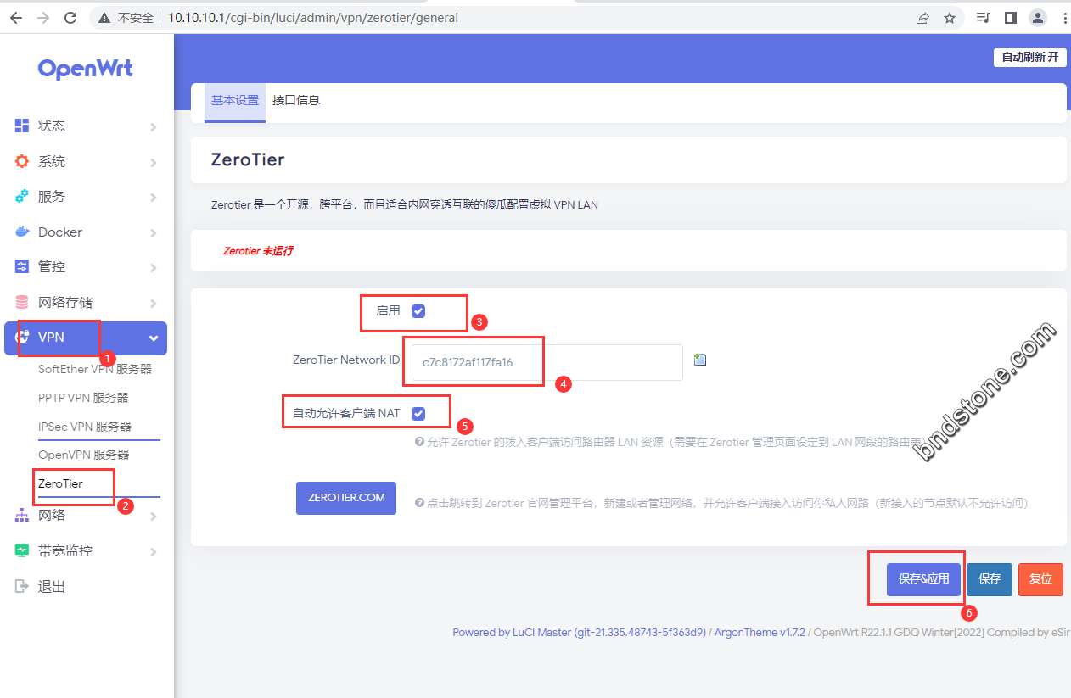Open OpenVPN 服务器 submenu item
1071x698 pixels.
(x=84, y=455)
